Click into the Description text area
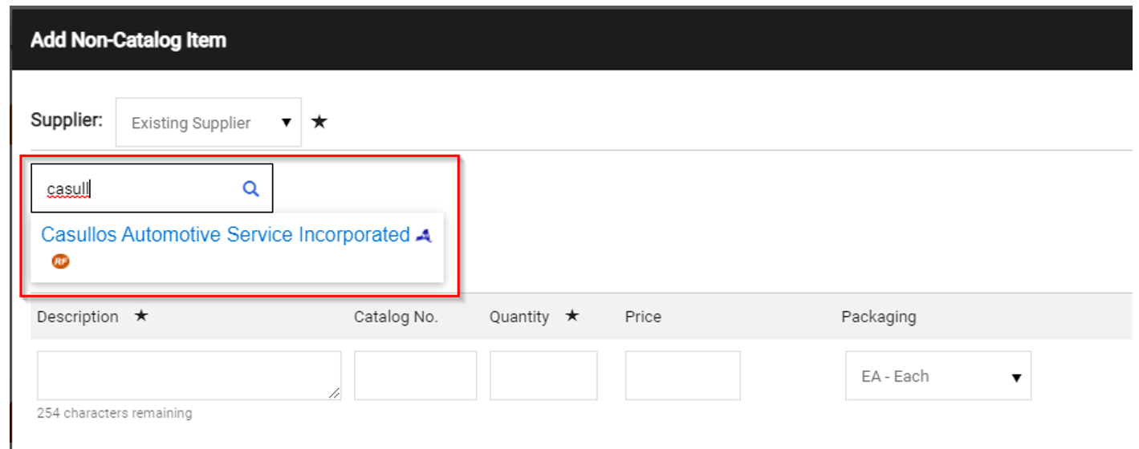 point(189,375)
